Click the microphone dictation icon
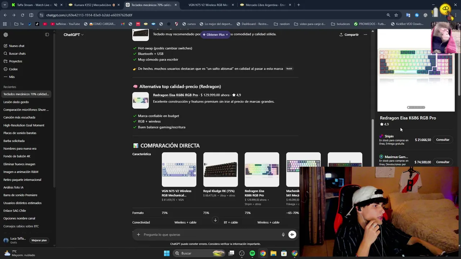The height and width of the screenshot is (259, 461). pos(283,235)
